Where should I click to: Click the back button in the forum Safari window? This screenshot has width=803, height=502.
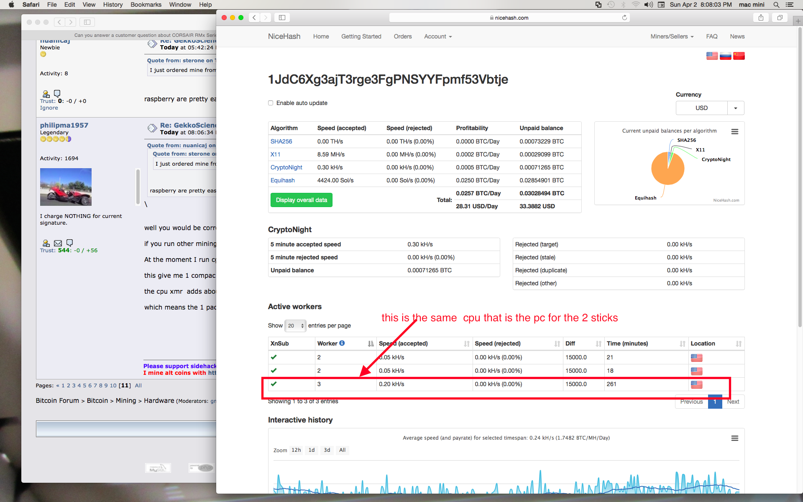[59, 22]
